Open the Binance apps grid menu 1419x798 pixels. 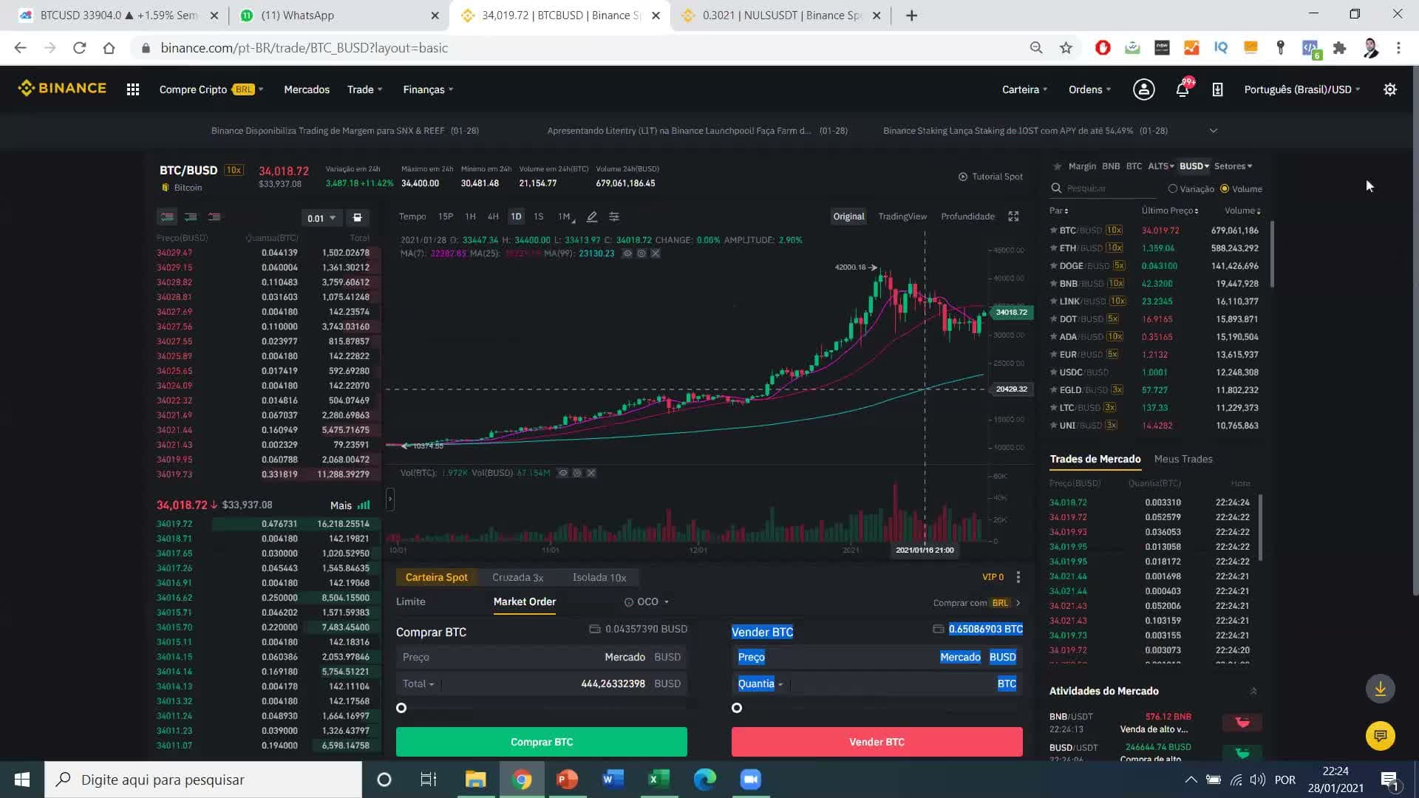[133, 89]
